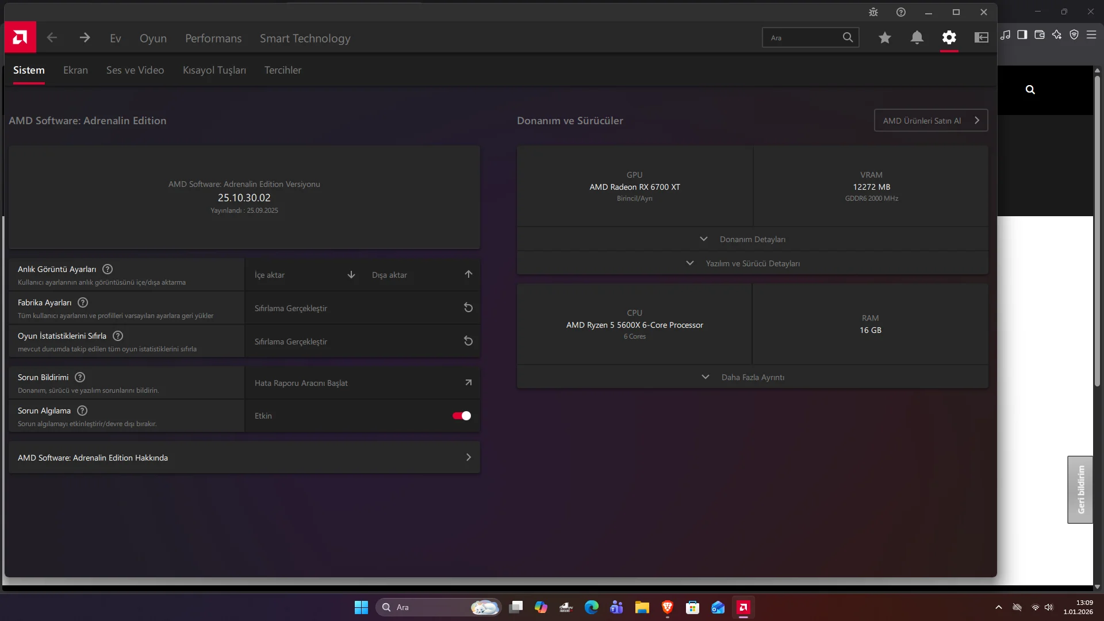The image size is (1104, 621).
Task: Click the bug report icon in title bar
Action: [x=873, y=12]
